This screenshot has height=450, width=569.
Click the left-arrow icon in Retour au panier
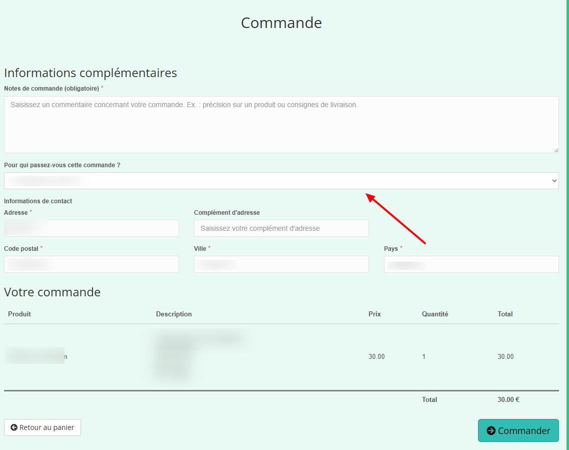pos(14,427)
